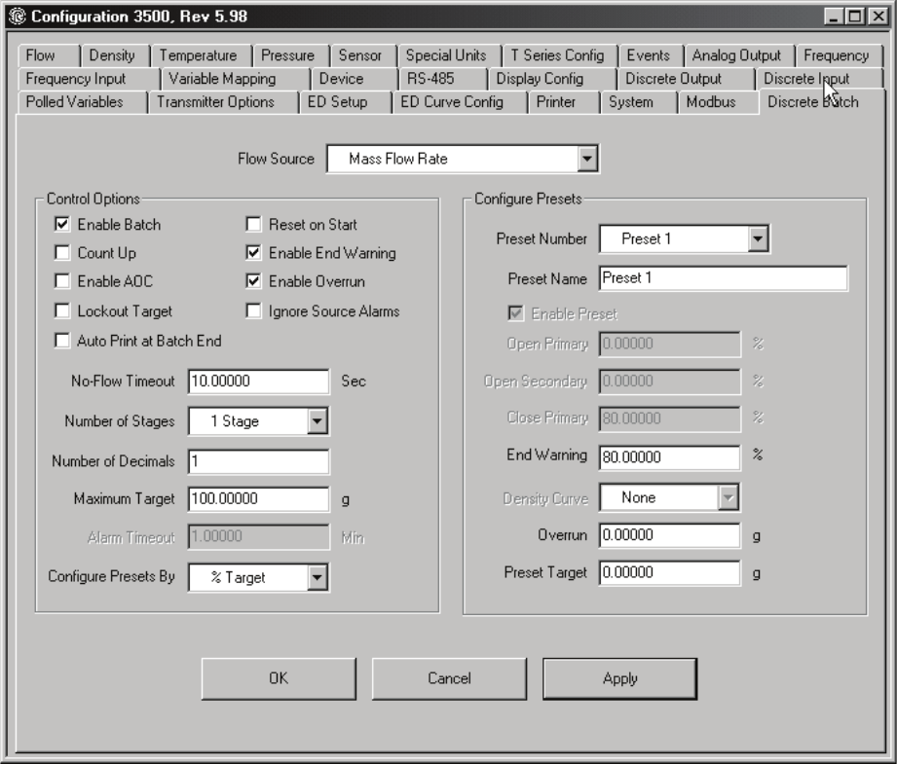
Task: Select the Discrete Input tab
Action: 819,78
